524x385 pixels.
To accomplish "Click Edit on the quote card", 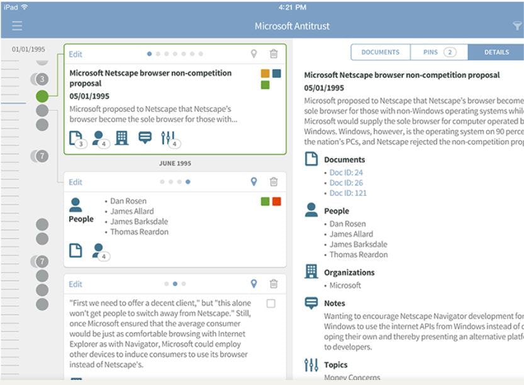I will (75, 283).
